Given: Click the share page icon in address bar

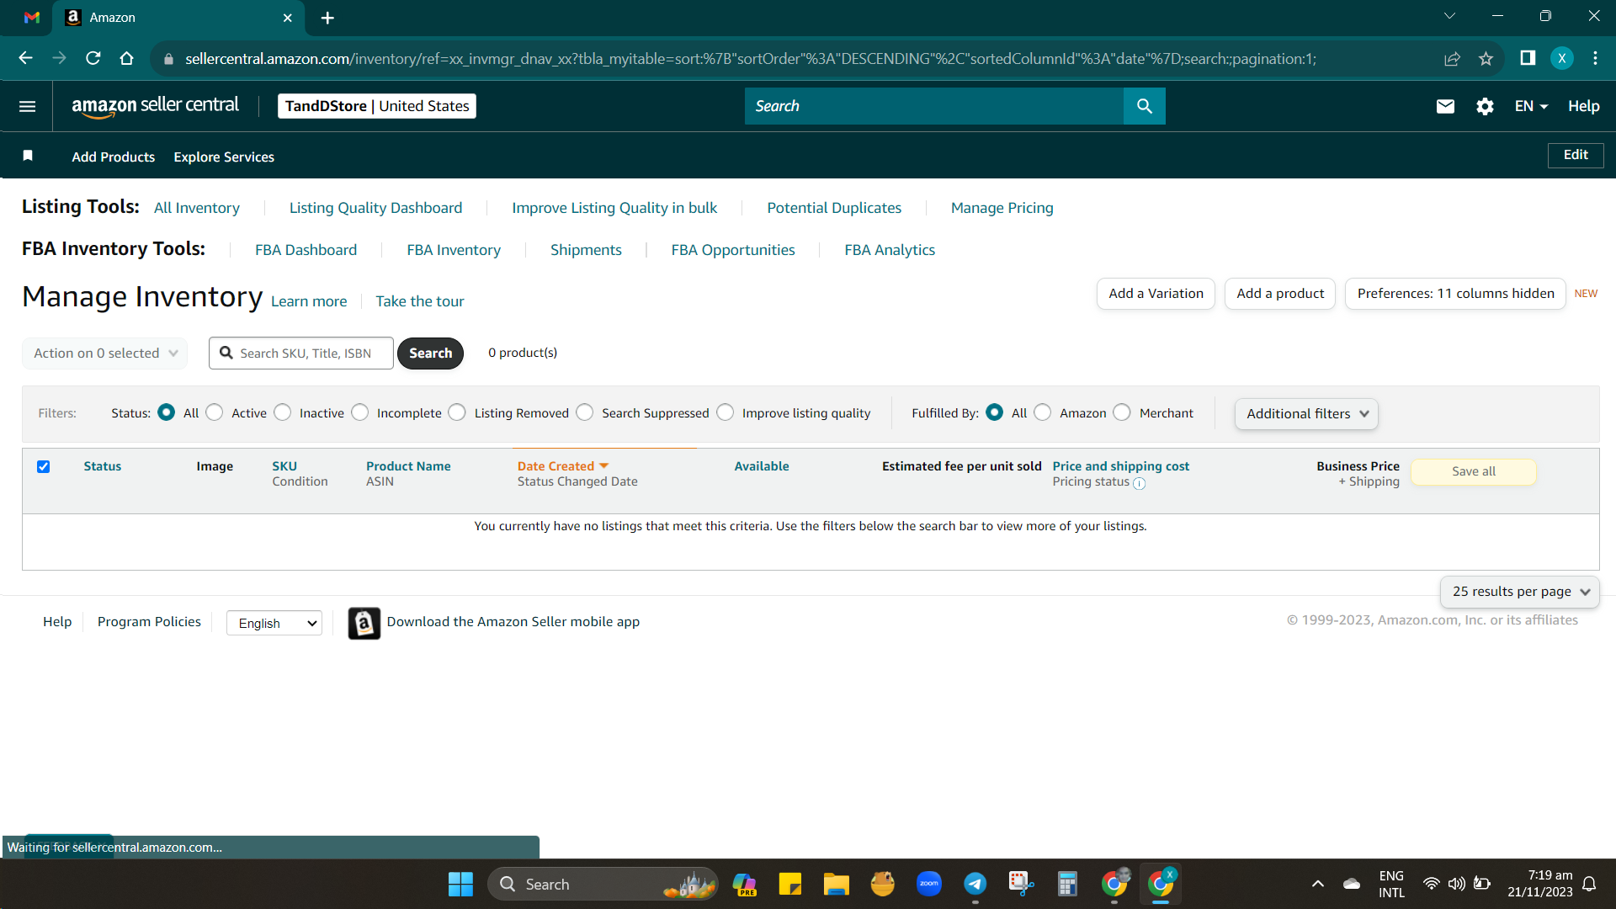Looking at the screenshot, I should (1452, 58).
